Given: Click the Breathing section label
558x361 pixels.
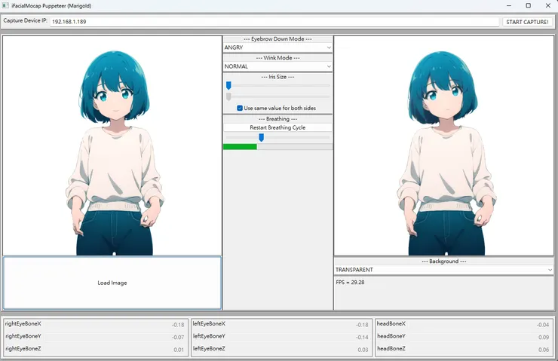Looking at the screenshot, I should pyautogui.click(x=277, y=119).
